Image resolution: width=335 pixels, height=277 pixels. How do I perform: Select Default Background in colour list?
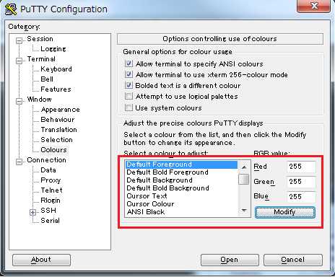click(x=181, y=180)
